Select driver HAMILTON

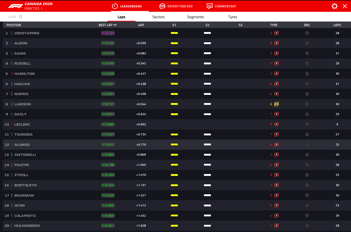click(x=25, y=74)
